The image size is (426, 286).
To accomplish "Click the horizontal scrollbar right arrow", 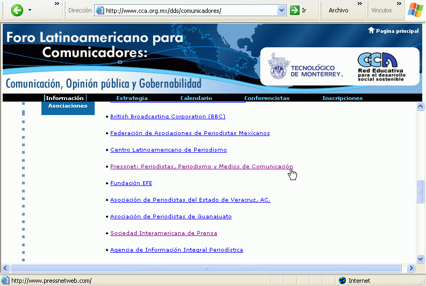I will [411, 268].
